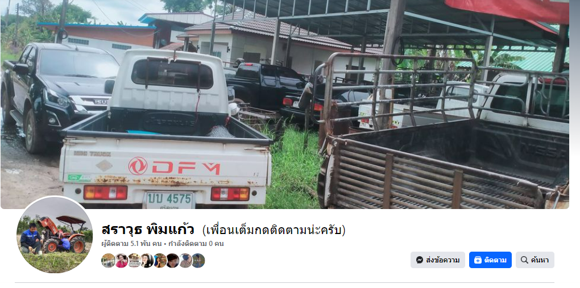Viewport: 580px width, 288px height.
Task: Open follower avatar with colorful outdoor background
Action: pos(160,261)
